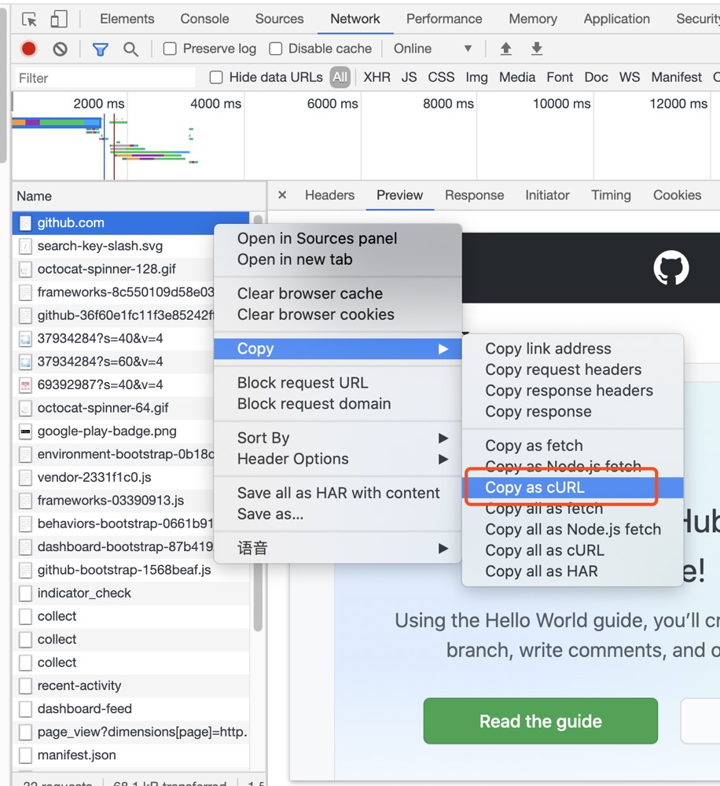This screenshot has height=786, width=720.
Task: Toggle the device toolbar icon
Action: coord(59,19)
